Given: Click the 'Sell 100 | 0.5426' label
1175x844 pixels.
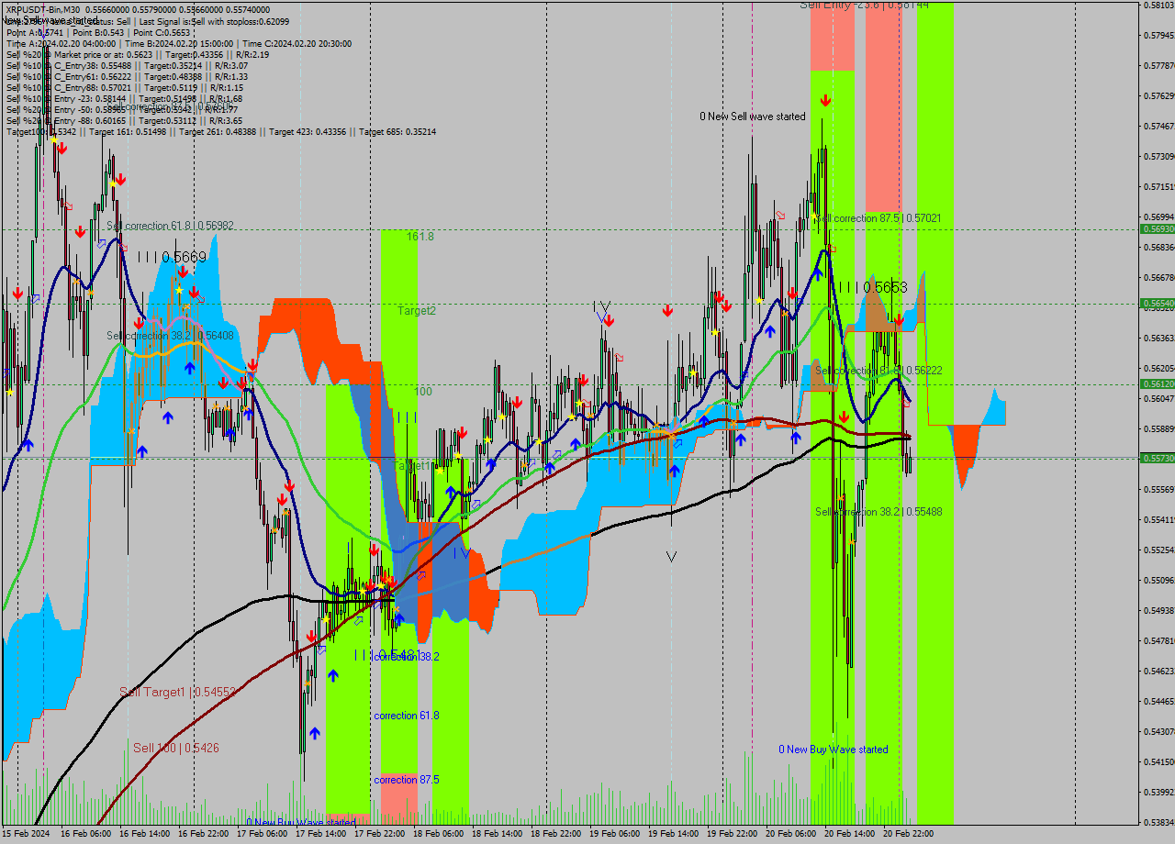Looking at the screenshot, I should 176,748.
